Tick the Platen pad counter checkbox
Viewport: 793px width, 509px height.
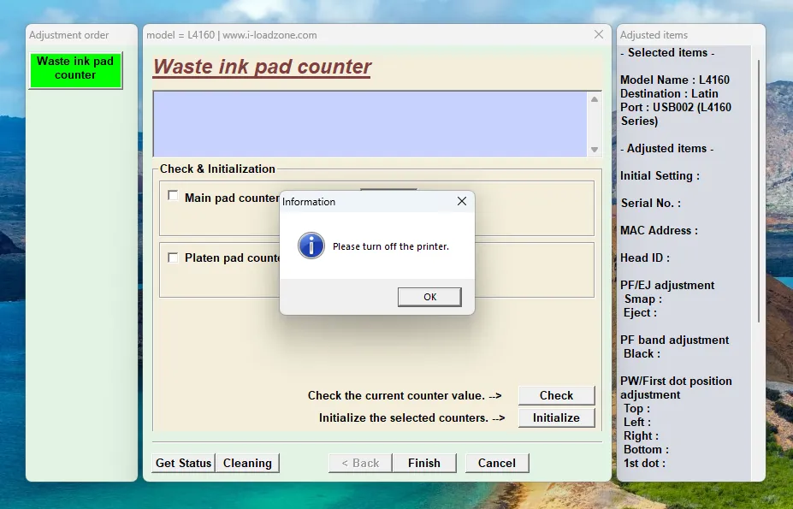(x=173, y=257)
